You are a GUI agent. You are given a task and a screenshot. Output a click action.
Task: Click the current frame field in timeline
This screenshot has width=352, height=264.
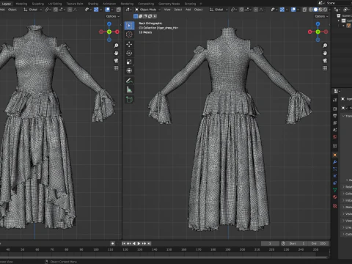(x=270, y=243)
